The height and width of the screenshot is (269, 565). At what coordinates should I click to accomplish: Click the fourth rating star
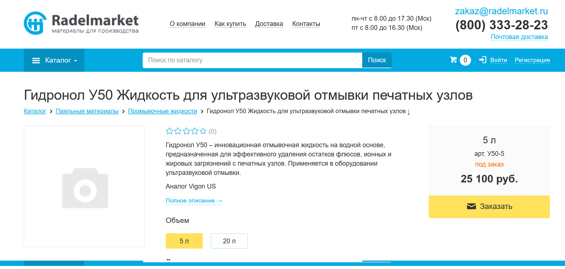(x=195, y=131)
